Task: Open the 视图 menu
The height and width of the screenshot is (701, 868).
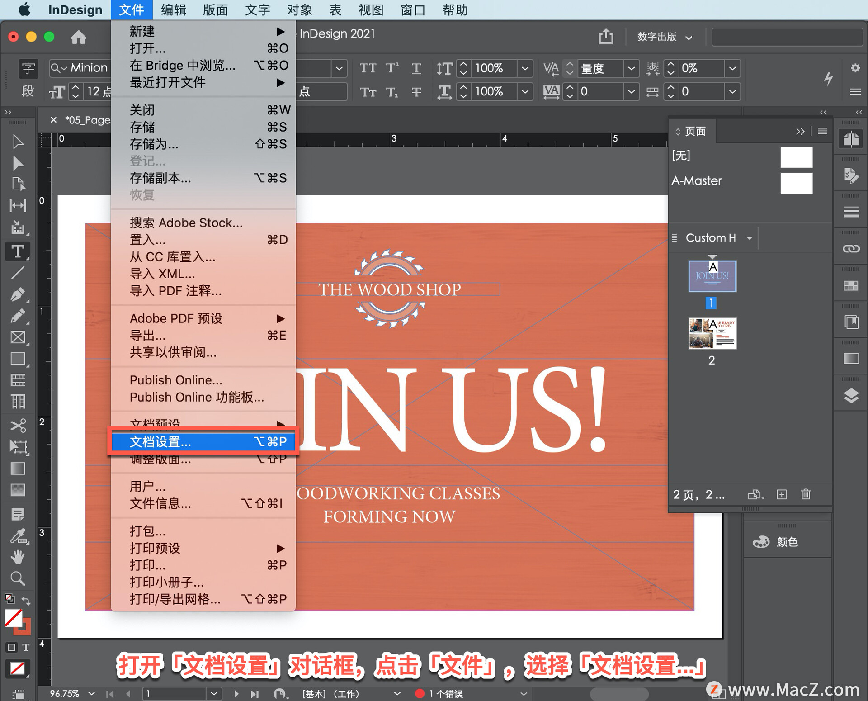Action: pyautogui.click(x=370, y=9)
